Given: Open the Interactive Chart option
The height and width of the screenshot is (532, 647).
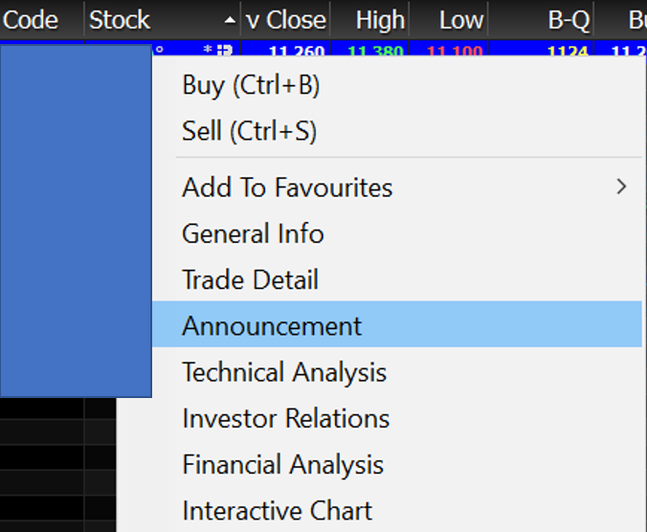Looking at the screenshot, I should tap(277, 511).
